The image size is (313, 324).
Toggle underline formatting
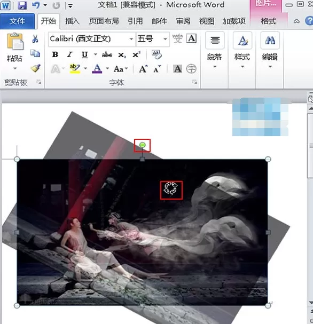click(x=84, y=54)
